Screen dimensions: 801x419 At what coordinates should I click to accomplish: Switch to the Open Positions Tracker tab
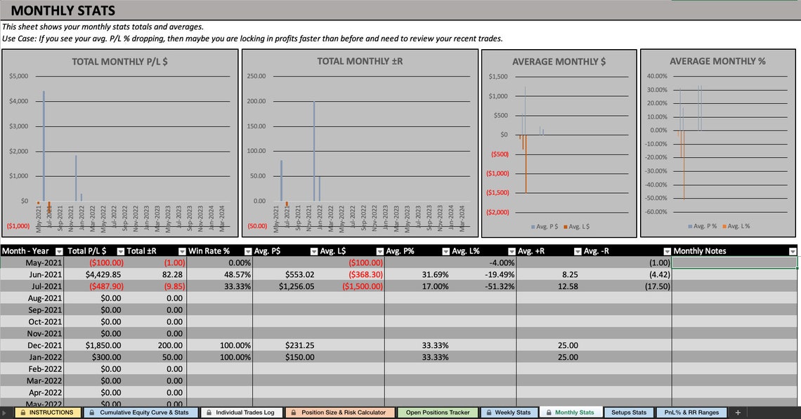point(437,412)
